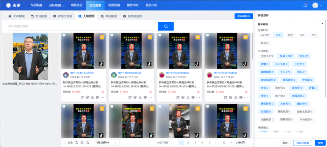Tick checkbox on office-background video card

click(x=160, y=106)
